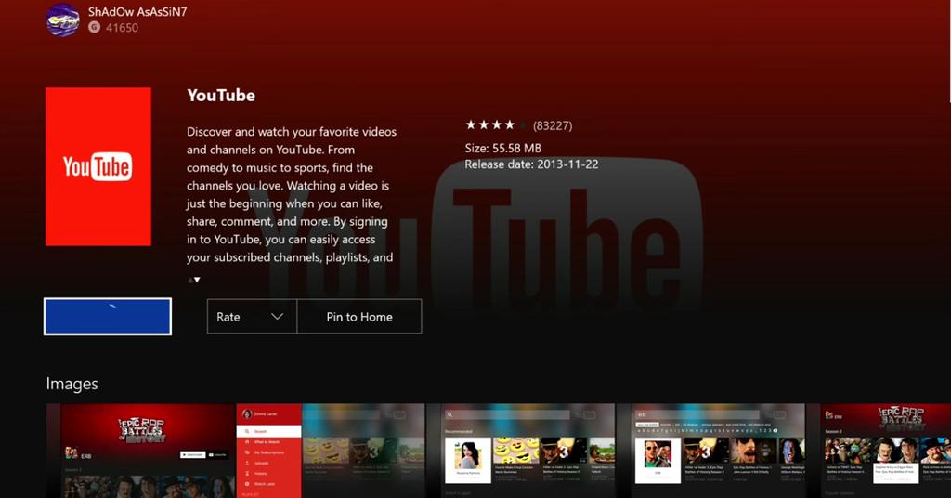
Task: Open third screenshot with erb search keyboard
Action: click(718, 451)
